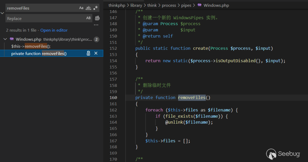Image resolution: width=308 pixels, height=162 pixels.
Task: Click the removeFiles search input field
Action: [41, 8]
